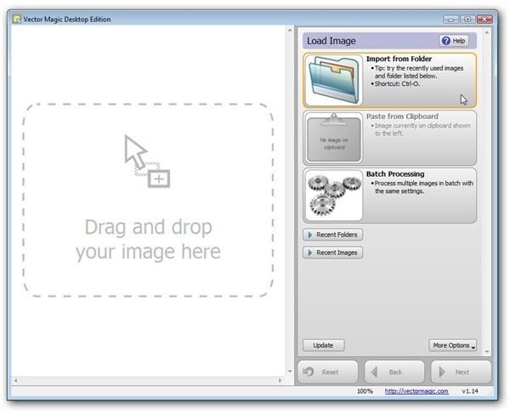This screenshot has height=415, width=510.
Task: Click the gears icon for Batch Processing
Action: tap(334, 196)
